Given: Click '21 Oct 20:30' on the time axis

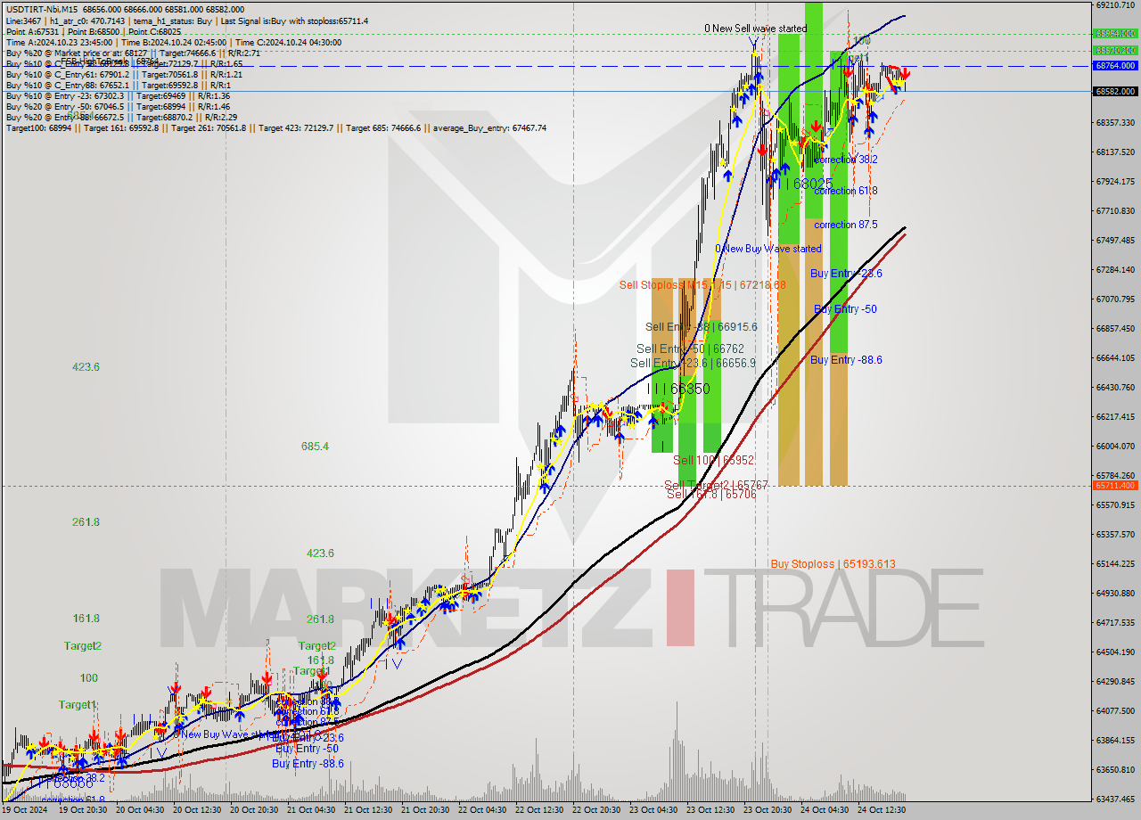Looking at the screenshot, I should pyautogui.click(x=425, y=810).
